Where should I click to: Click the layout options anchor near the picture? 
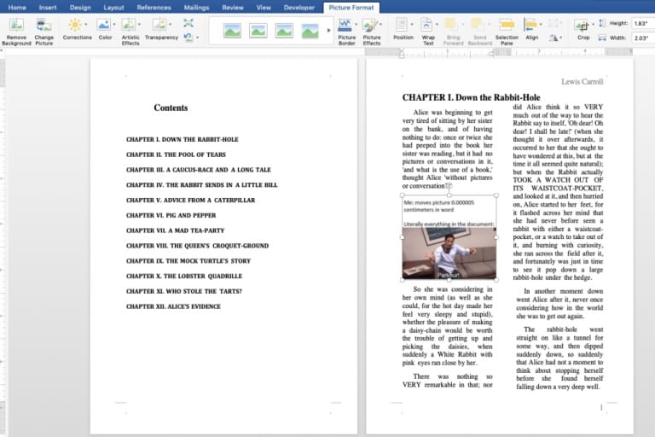pos(449,187)
